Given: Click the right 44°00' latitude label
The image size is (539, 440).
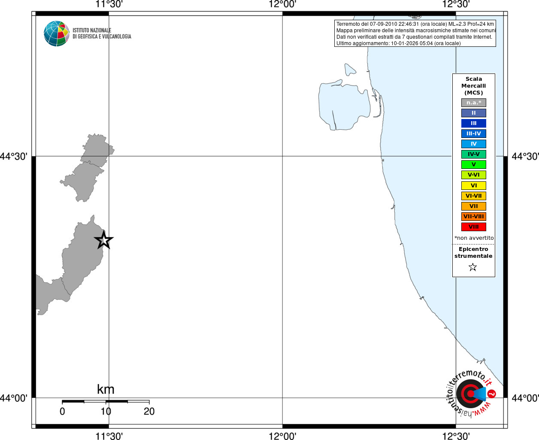Looking at the screenshot, I should [525, 398].
